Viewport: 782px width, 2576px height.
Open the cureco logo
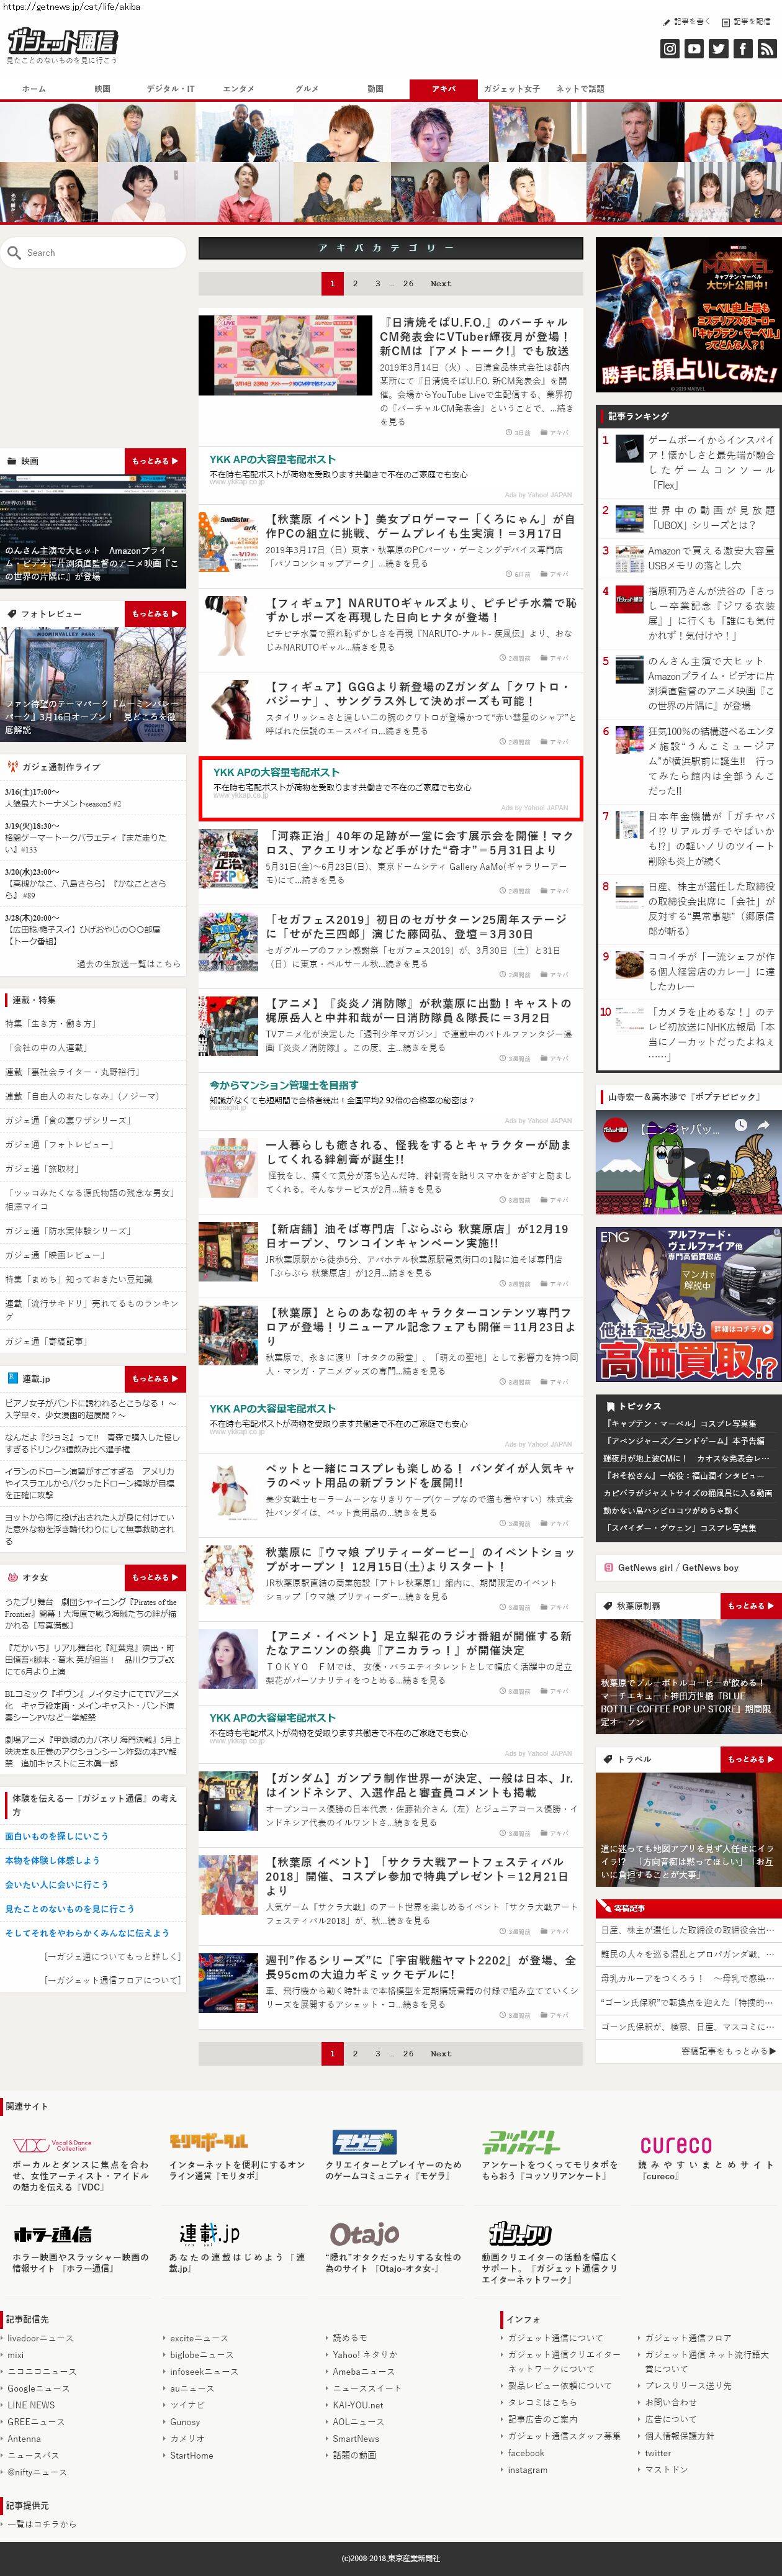[676, 2144]
